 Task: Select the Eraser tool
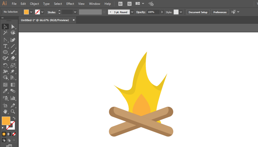(x=13, y=58)
